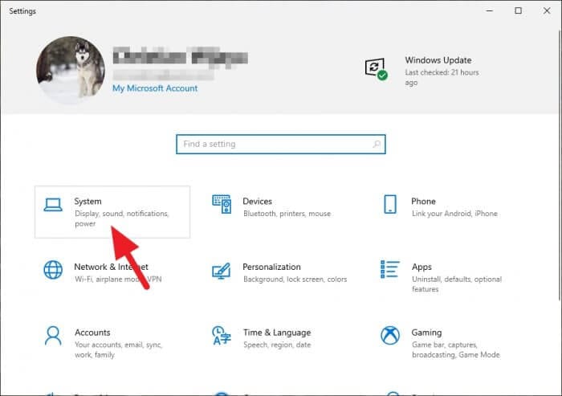Select the System category title
562x396 pixels.
(x=88, y=202)
